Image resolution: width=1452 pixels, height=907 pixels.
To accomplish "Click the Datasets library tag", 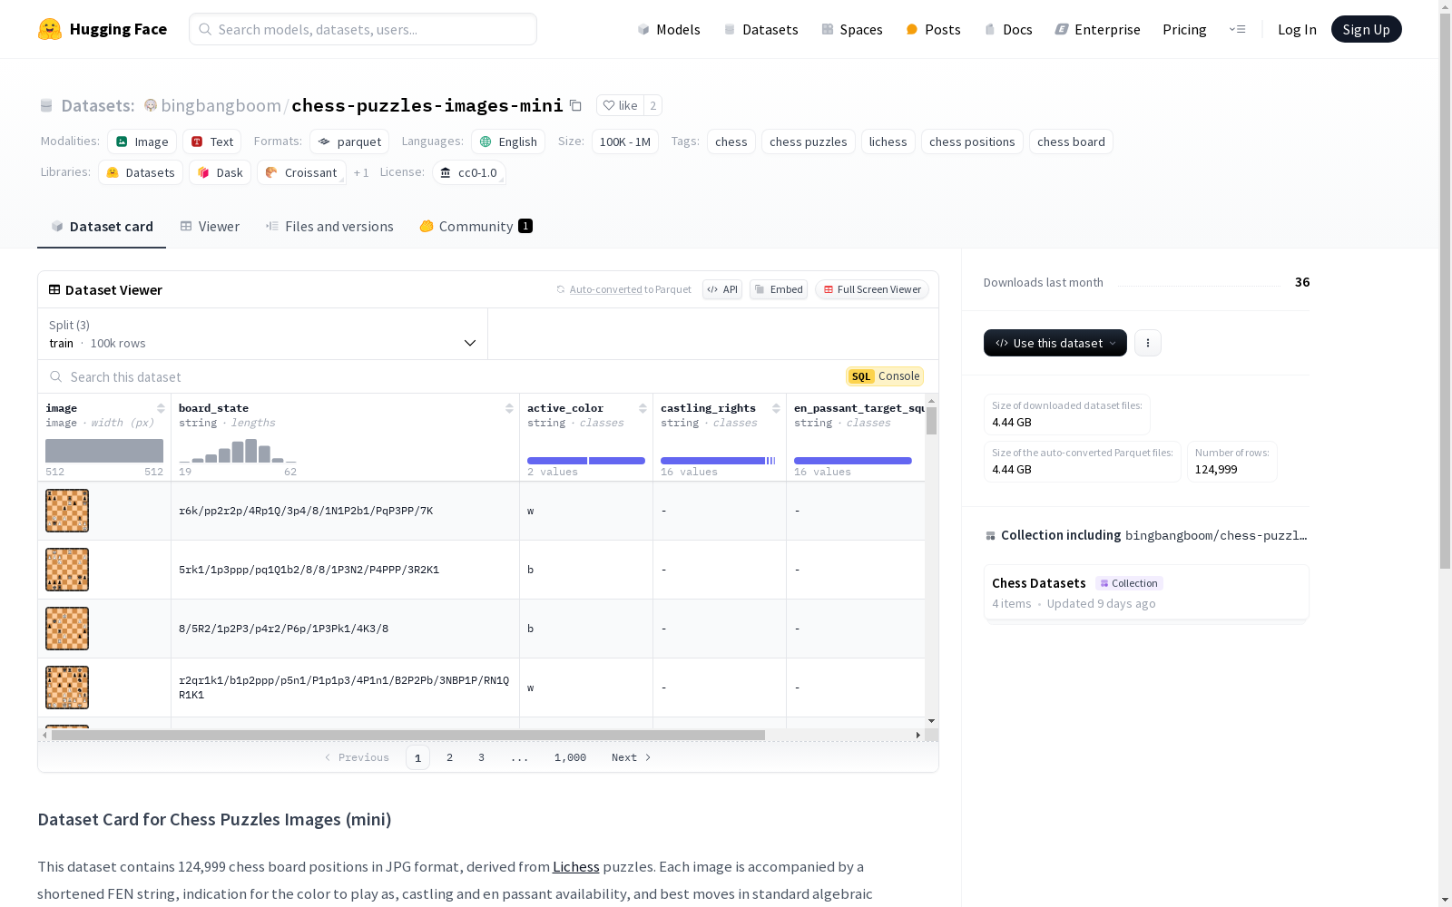I will coord(141,172).
